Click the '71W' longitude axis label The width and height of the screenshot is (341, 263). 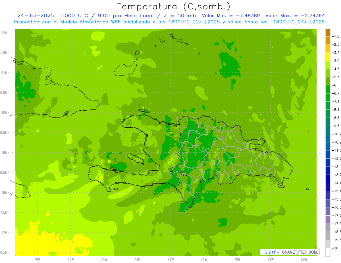click(x=204, y=259)
